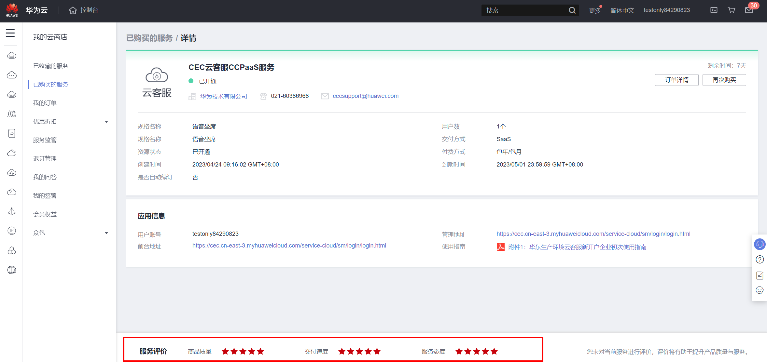Click the cecsupport@huawei.com email link
Viewport: 767px width, 362px height.
[366, 96]
